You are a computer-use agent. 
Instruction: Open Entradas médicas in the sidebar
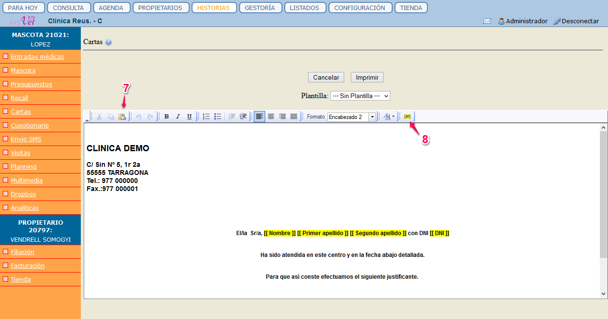[37, 57]
